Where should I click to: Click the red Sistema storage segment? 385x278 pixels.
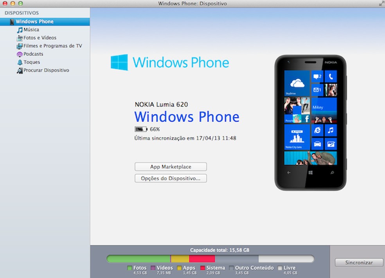(x=202, y=258)
